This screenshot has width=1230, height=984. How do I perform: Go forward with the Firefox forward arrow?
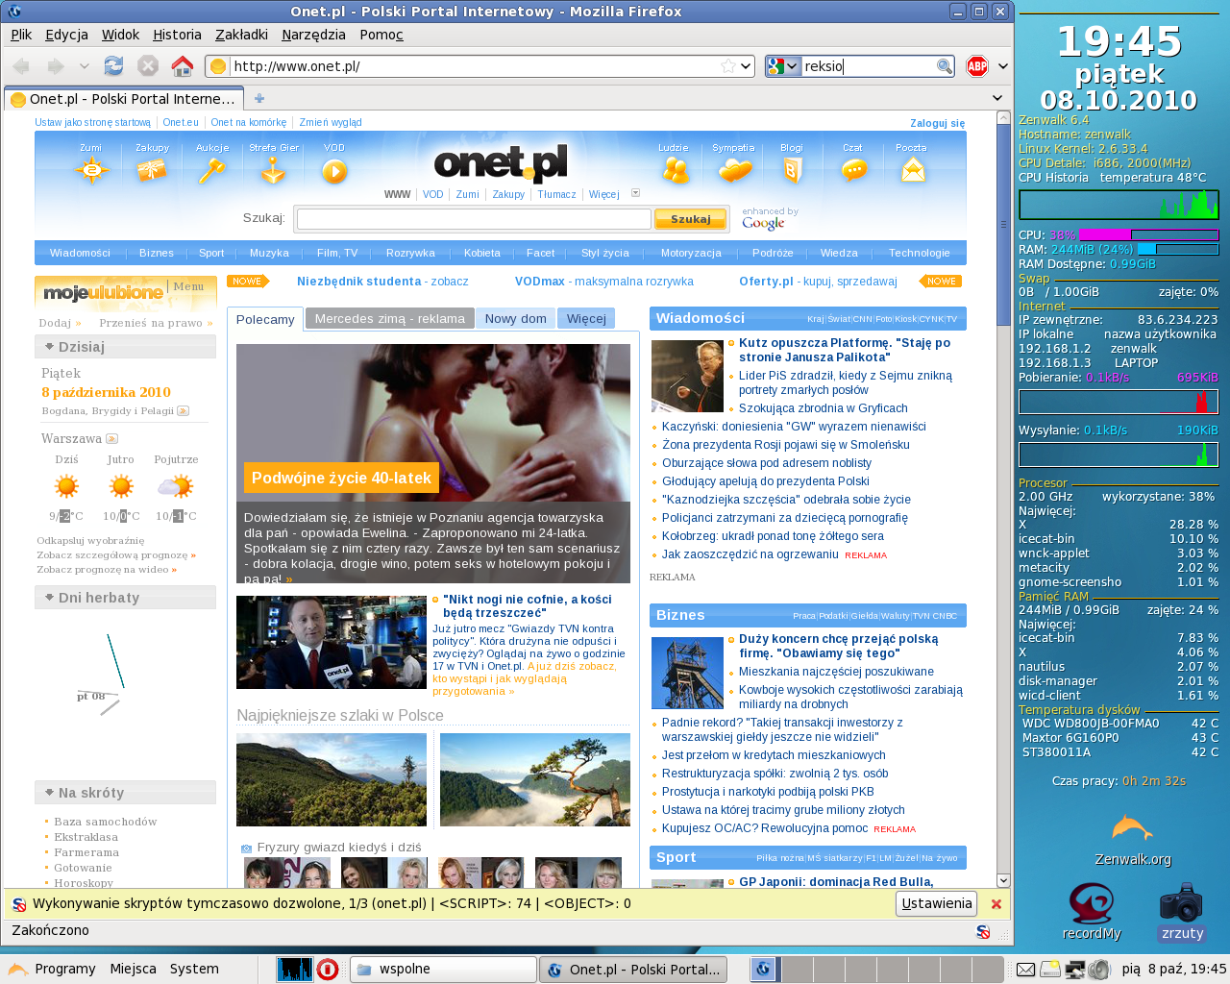click(x=56, y=66)
